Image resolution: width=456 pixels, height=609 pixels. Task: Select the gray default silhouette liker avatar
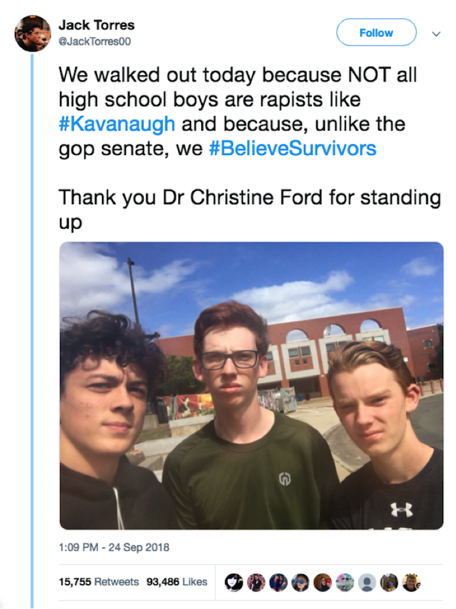coord(367,582)
